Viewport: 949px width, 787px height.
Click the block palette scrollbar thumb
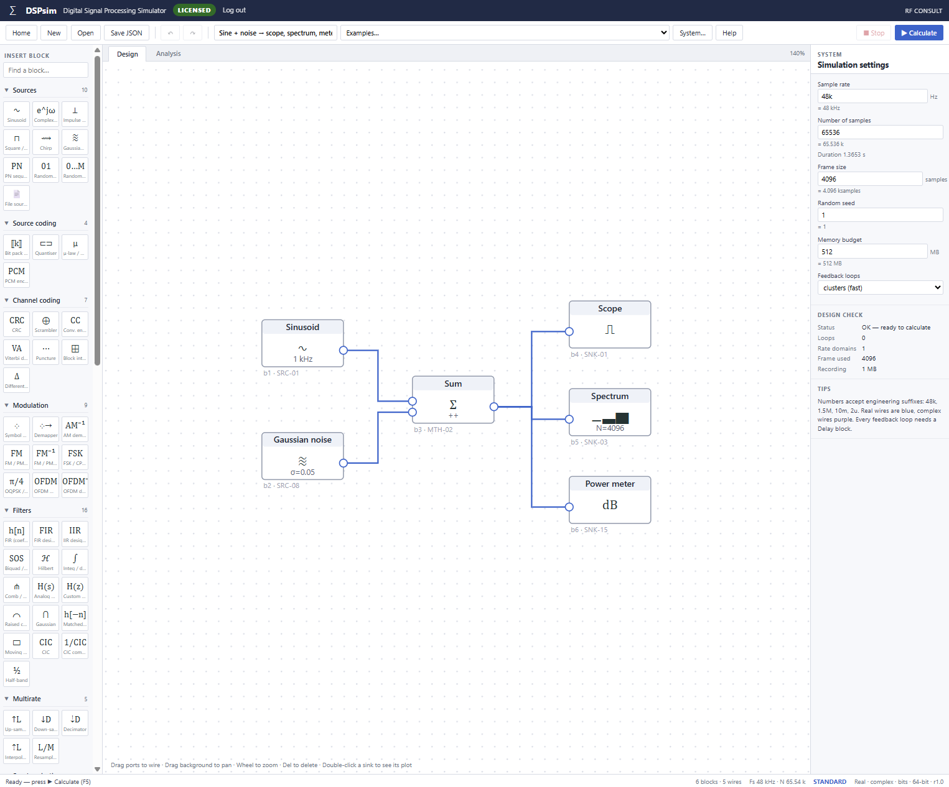(x=97, y=210)
